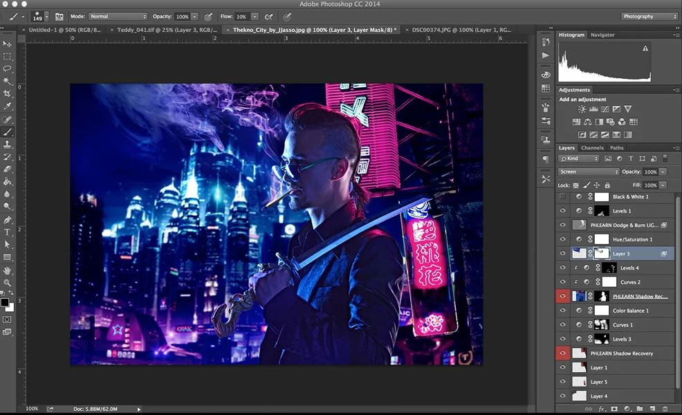
Task: Select the Crop tool
Action: (x=7, y=93)
